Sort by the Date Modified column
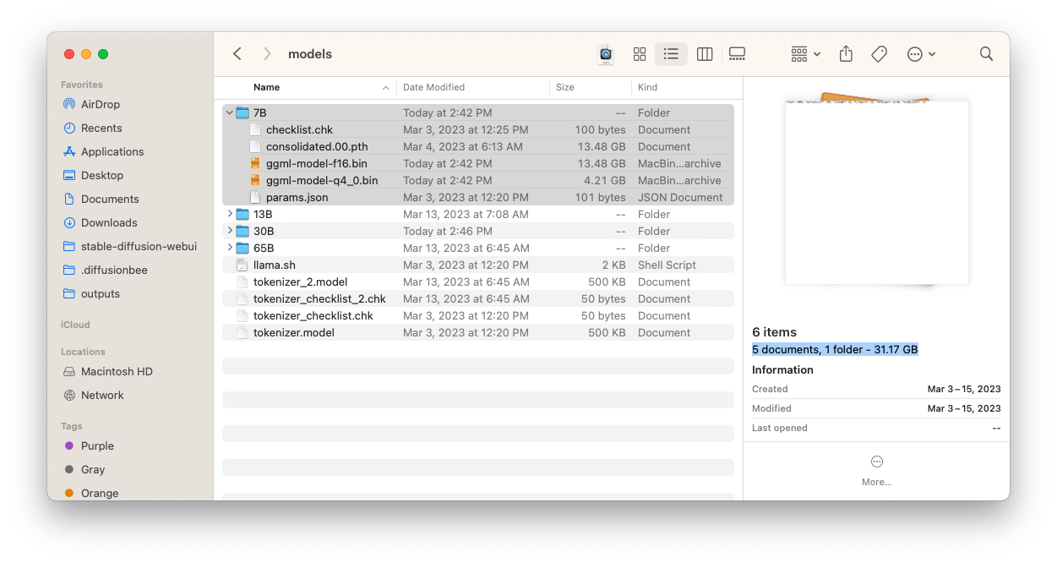 433,88
